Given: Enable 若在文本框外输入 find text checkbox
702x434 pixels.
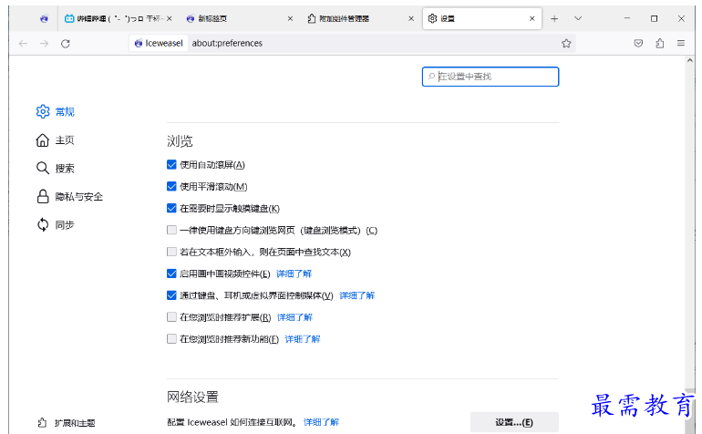Looking at the screenshot, I should point(171,252).
